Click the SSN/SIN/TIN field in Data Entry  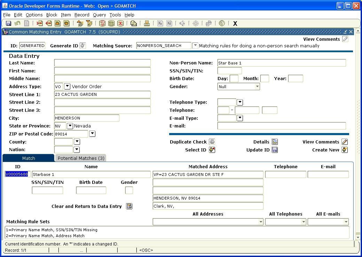pos(229,71)
